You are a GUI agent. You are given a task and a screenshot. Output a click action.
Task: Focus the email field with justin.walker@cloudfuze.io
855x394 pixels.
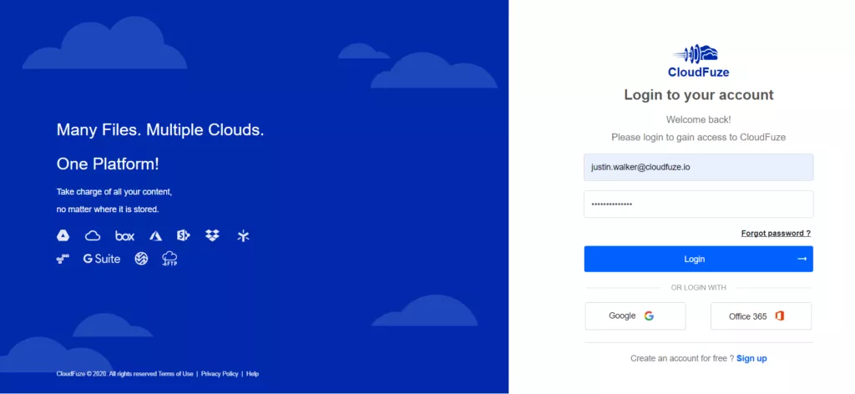coord(699,167)
